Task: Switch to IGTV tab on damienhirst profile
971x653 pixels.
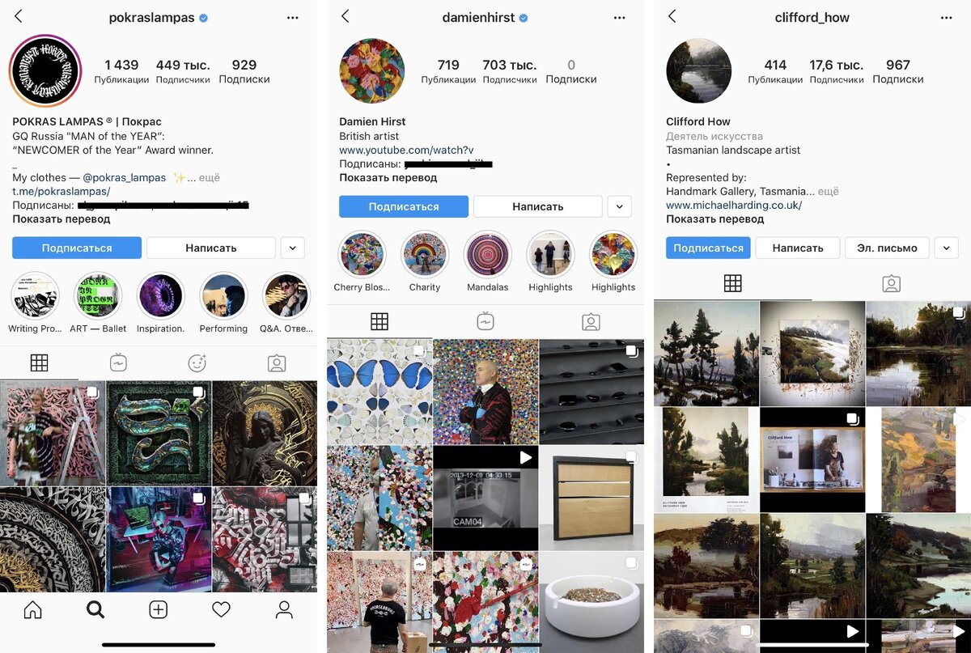Action: point(485,321)
